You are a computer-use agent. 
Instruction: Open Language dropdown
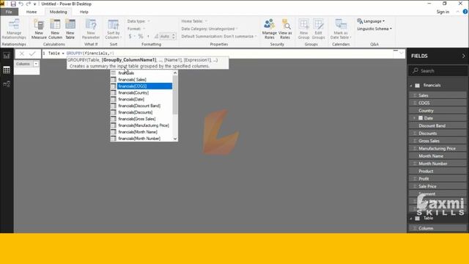[372, 21]
